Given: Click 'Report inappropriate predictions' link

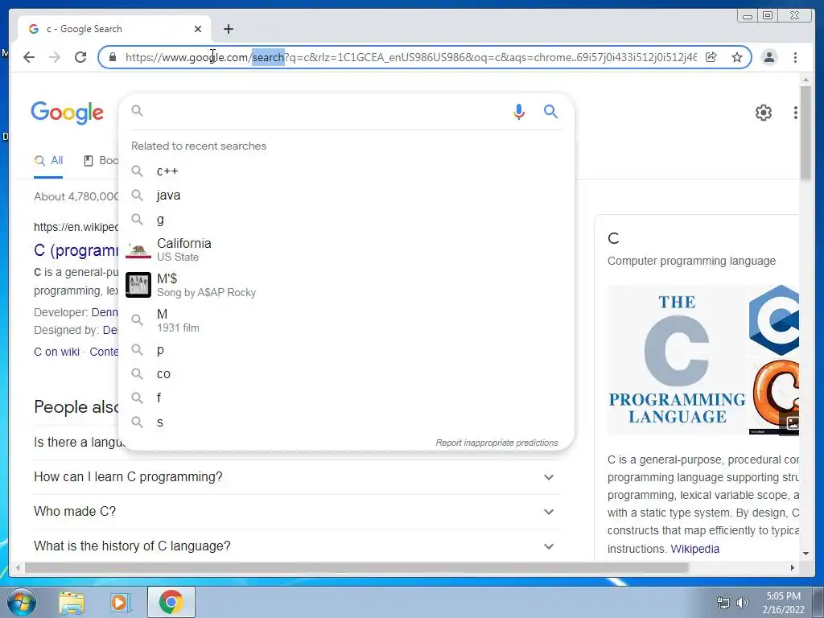Looking at the screenshot, I should [x=496, y=443].
